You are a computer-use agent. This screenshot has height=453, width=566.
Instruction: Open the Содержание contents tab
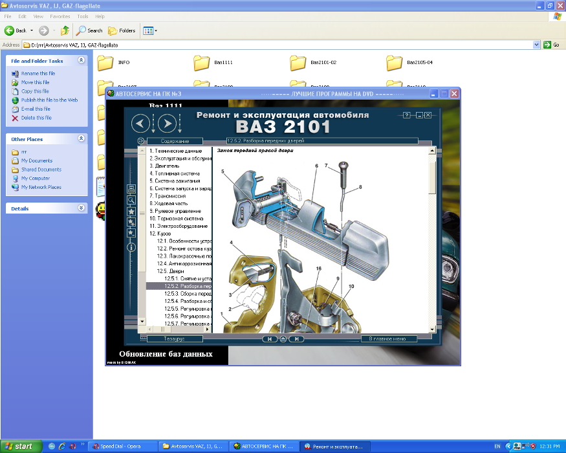[175, 140]
